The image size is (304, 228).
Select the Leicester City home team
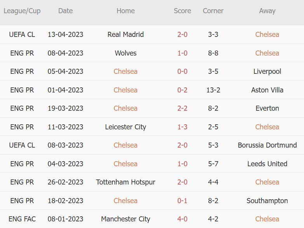126,127
